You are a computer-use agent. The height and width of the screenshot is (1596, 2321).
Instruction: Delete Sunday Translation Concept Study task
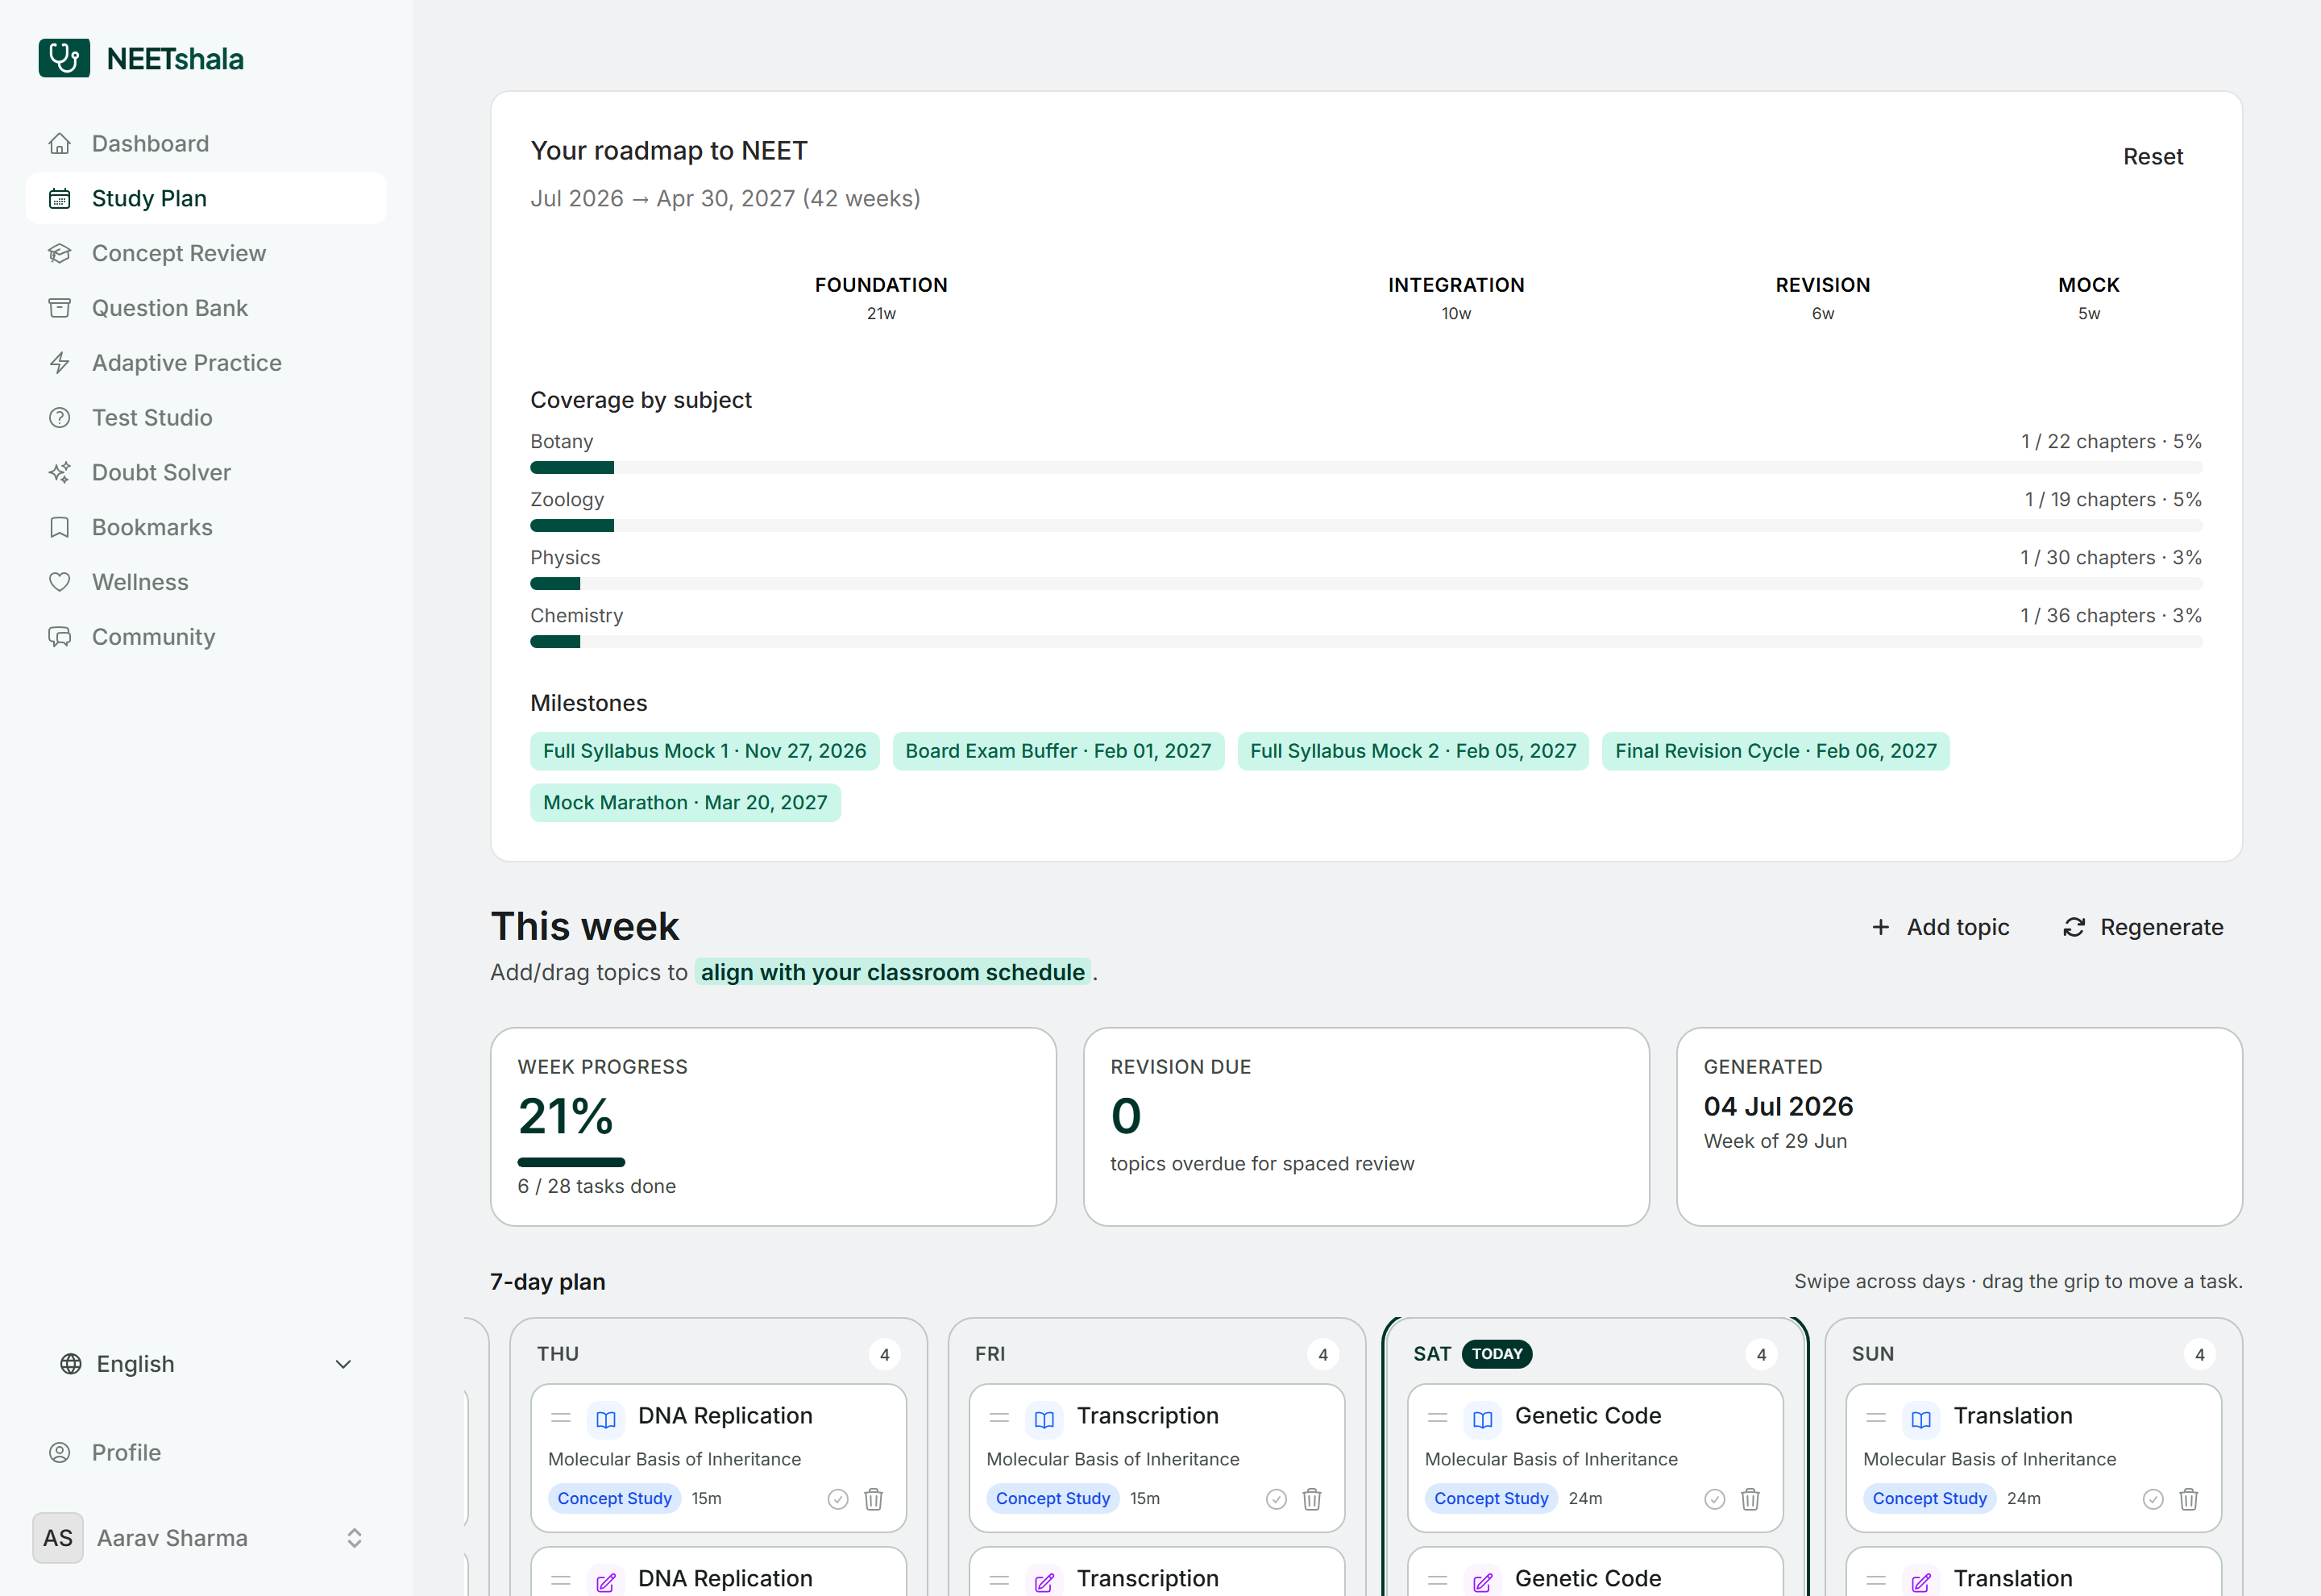2189,1499
